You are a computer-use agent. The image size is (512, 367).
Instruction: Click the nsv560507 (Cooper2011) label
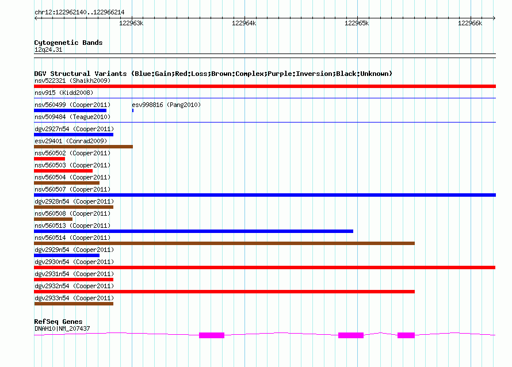click(72, 189)
